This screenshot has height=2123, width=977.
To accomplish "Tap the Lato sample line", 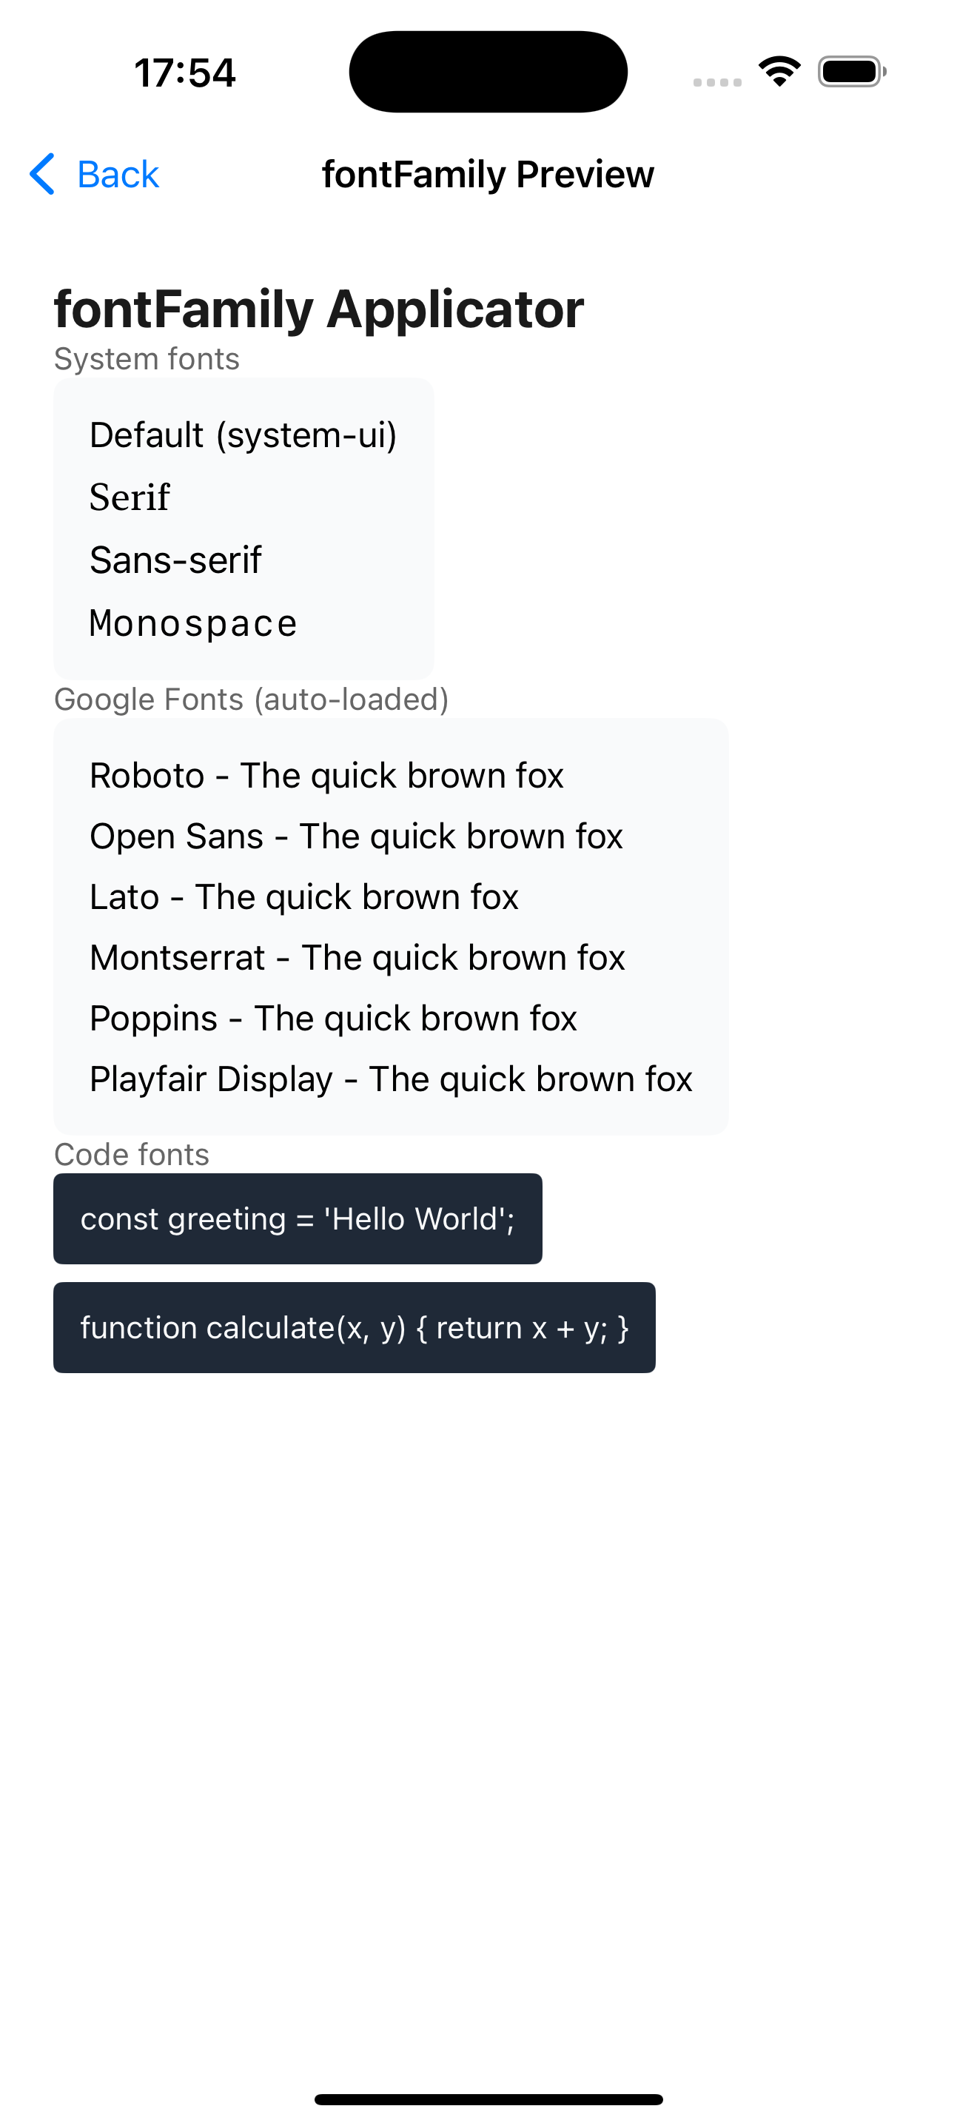I will (x=304, y=896).
